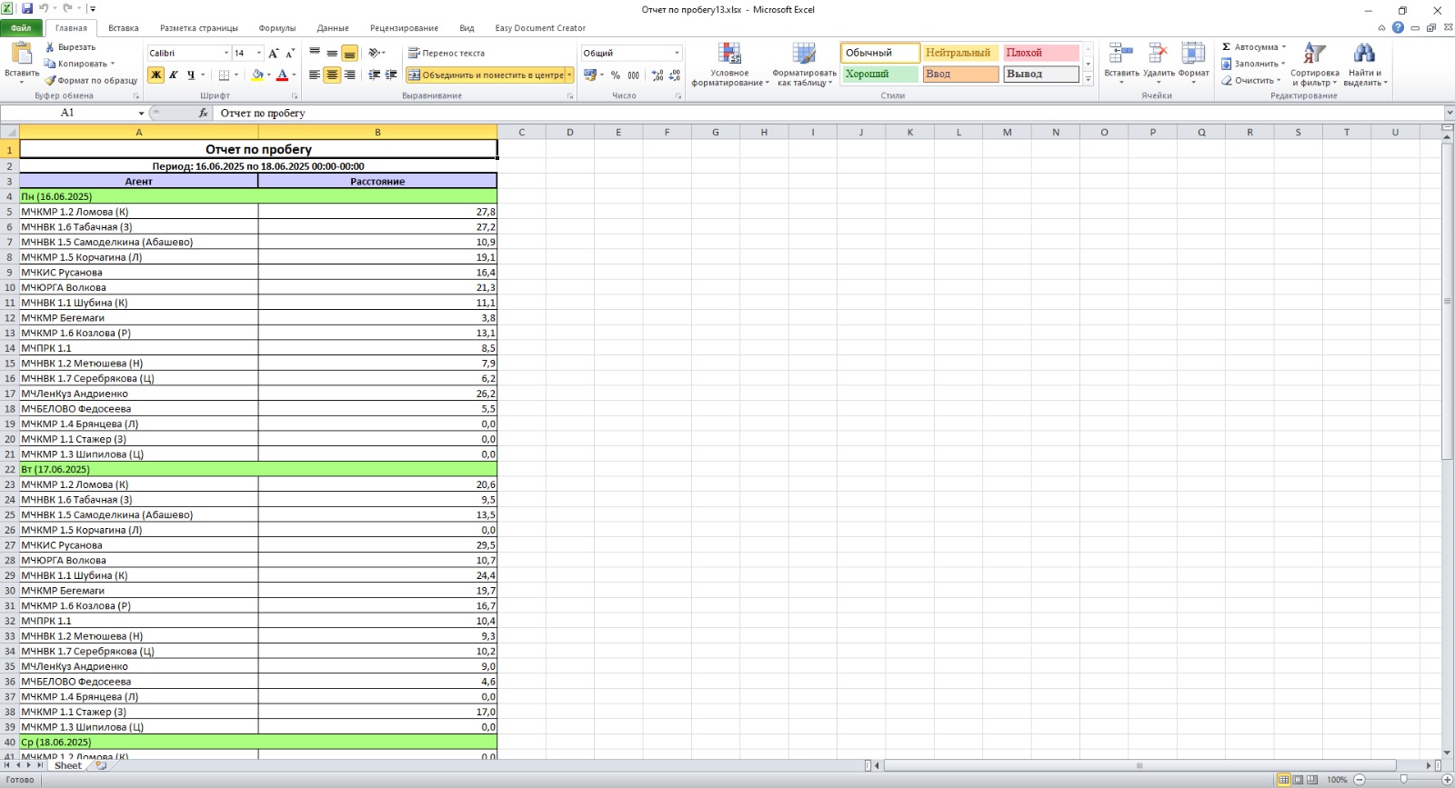Click Format as Table (Форматировать как таблицу)
The width and height of the screenshot is (1455, 788).
[x=804, y=64]
